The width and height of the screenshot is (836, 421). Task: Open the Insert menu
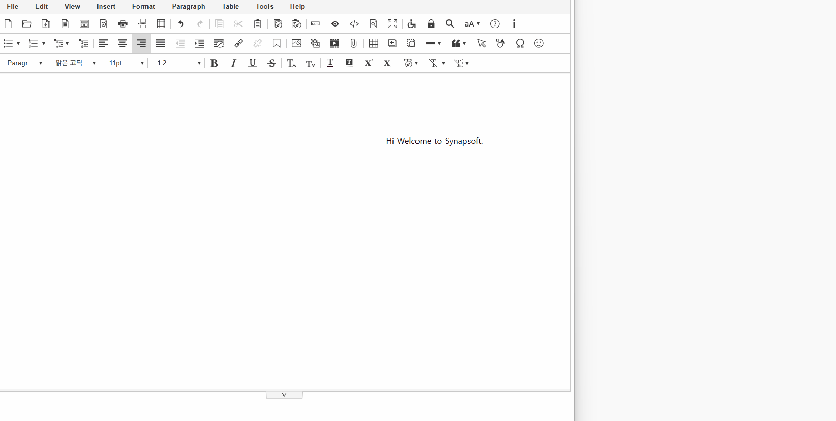tap(106, 6)
